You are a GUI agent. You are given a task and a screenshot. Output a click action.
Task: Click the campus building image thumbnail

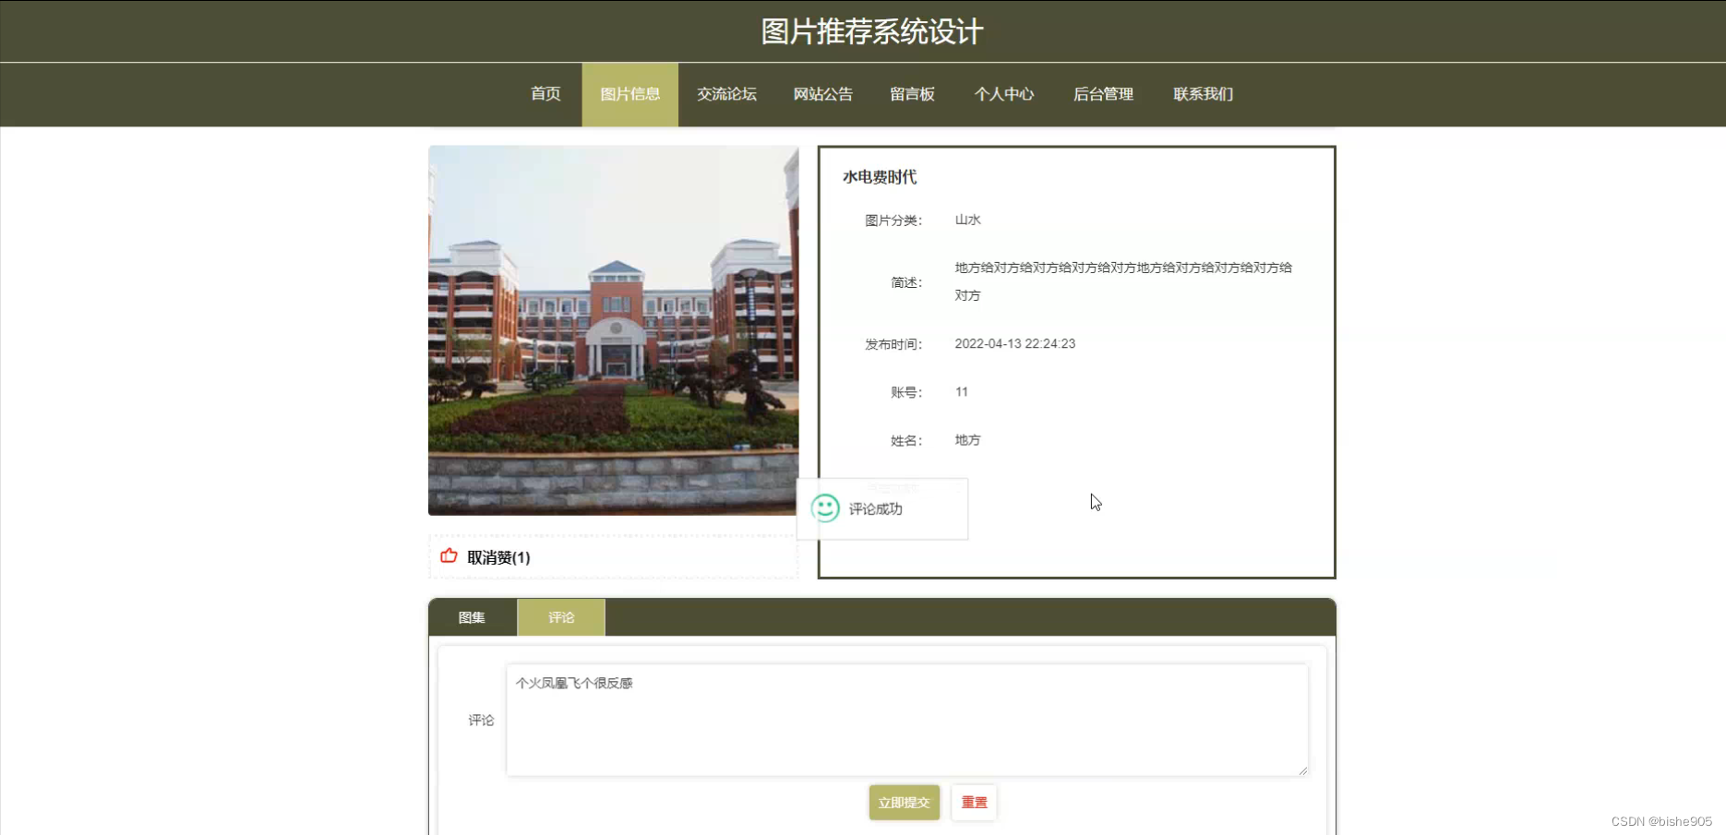(x=613, y=330)
